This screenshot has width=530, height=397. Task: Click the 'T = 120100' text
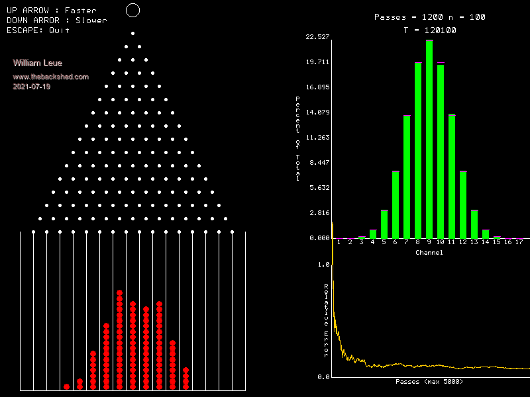coord(429,30)
